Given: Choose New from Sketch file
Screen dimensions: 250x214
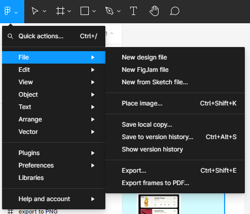Looking at the screenshot, I should click(175, 82).
